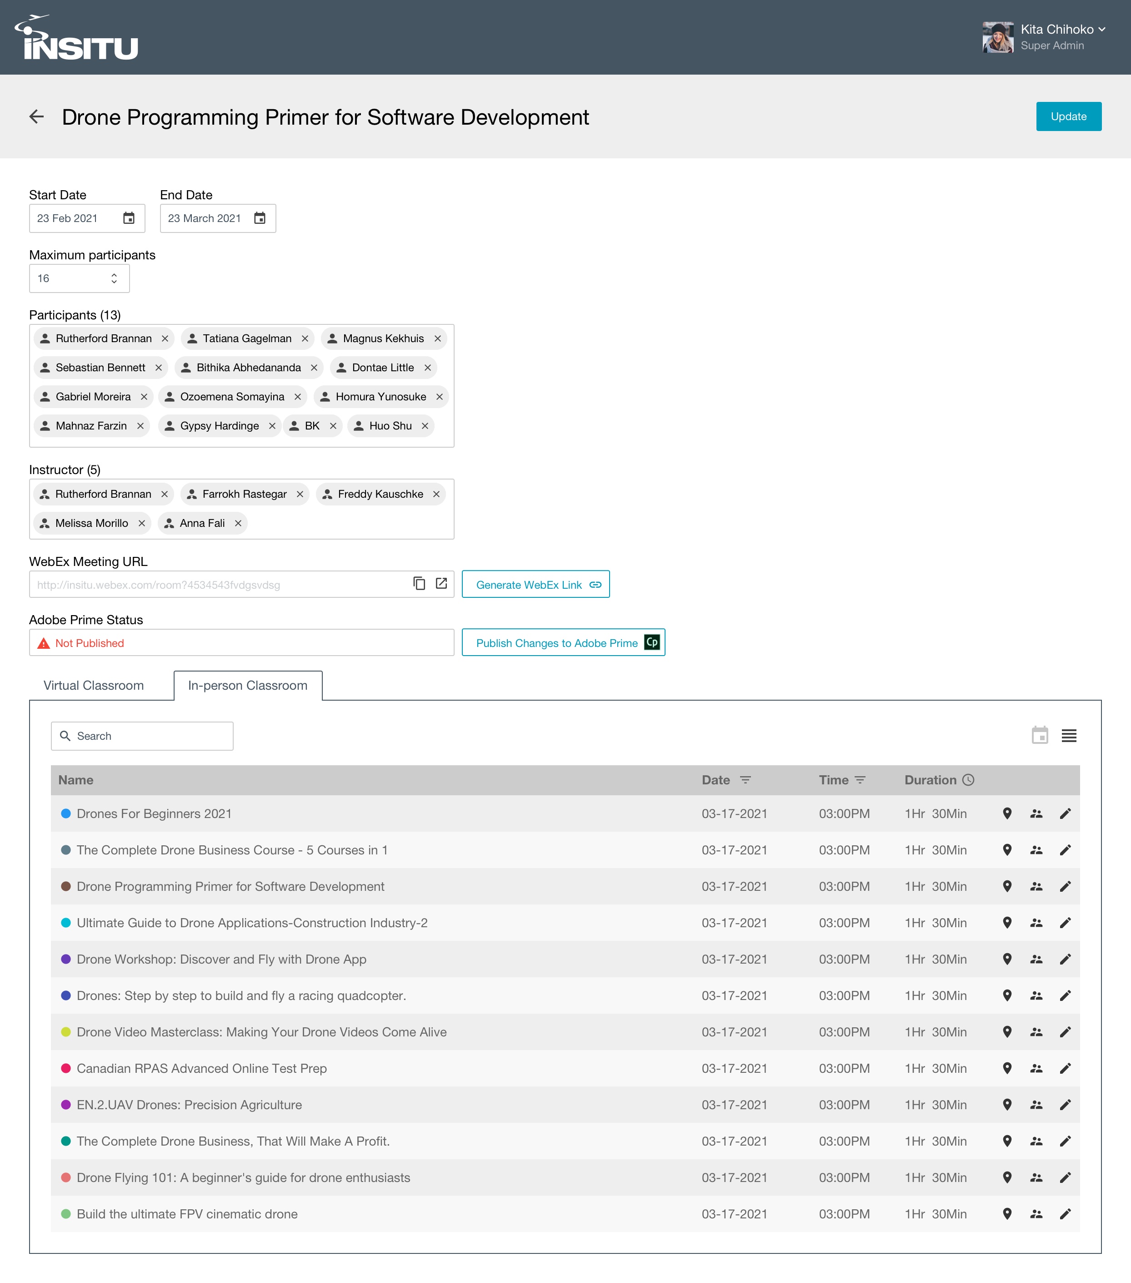Edit the Drone Workshop: Discover and Fly row

[x=1065, y=959]
